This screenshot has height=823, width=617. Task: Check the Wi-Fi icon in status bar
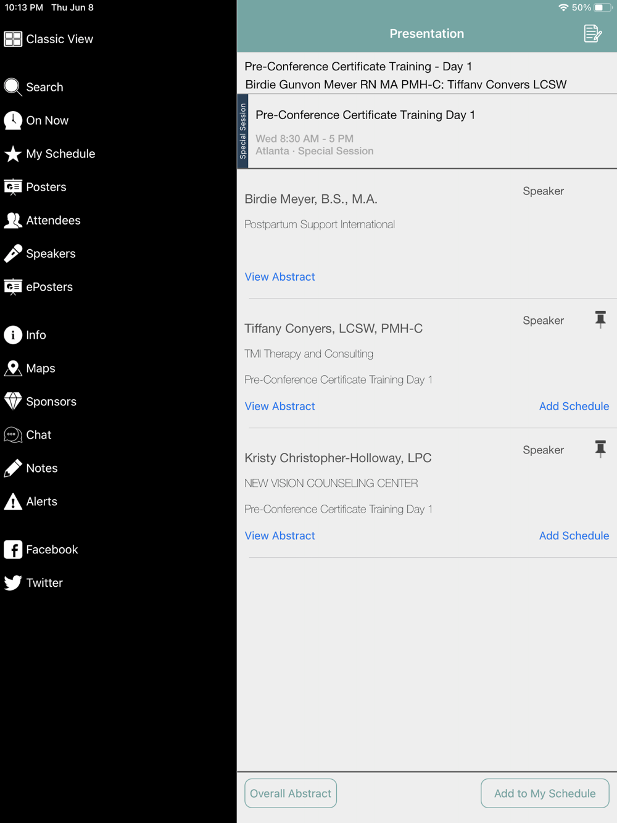pyautogui.click(x=563, y=7)
